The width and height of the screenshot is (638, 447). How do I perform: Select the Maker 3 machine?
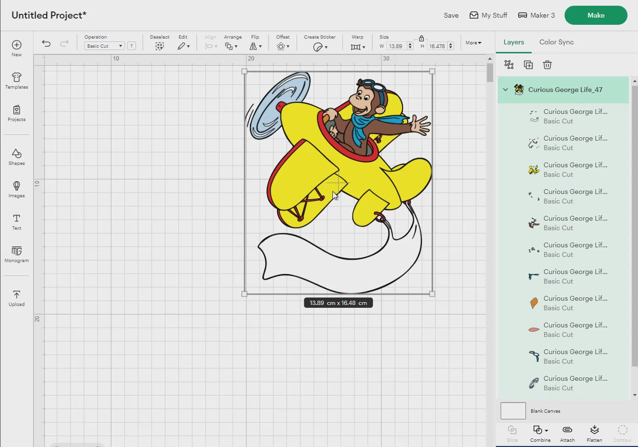(x=536, y=15)
